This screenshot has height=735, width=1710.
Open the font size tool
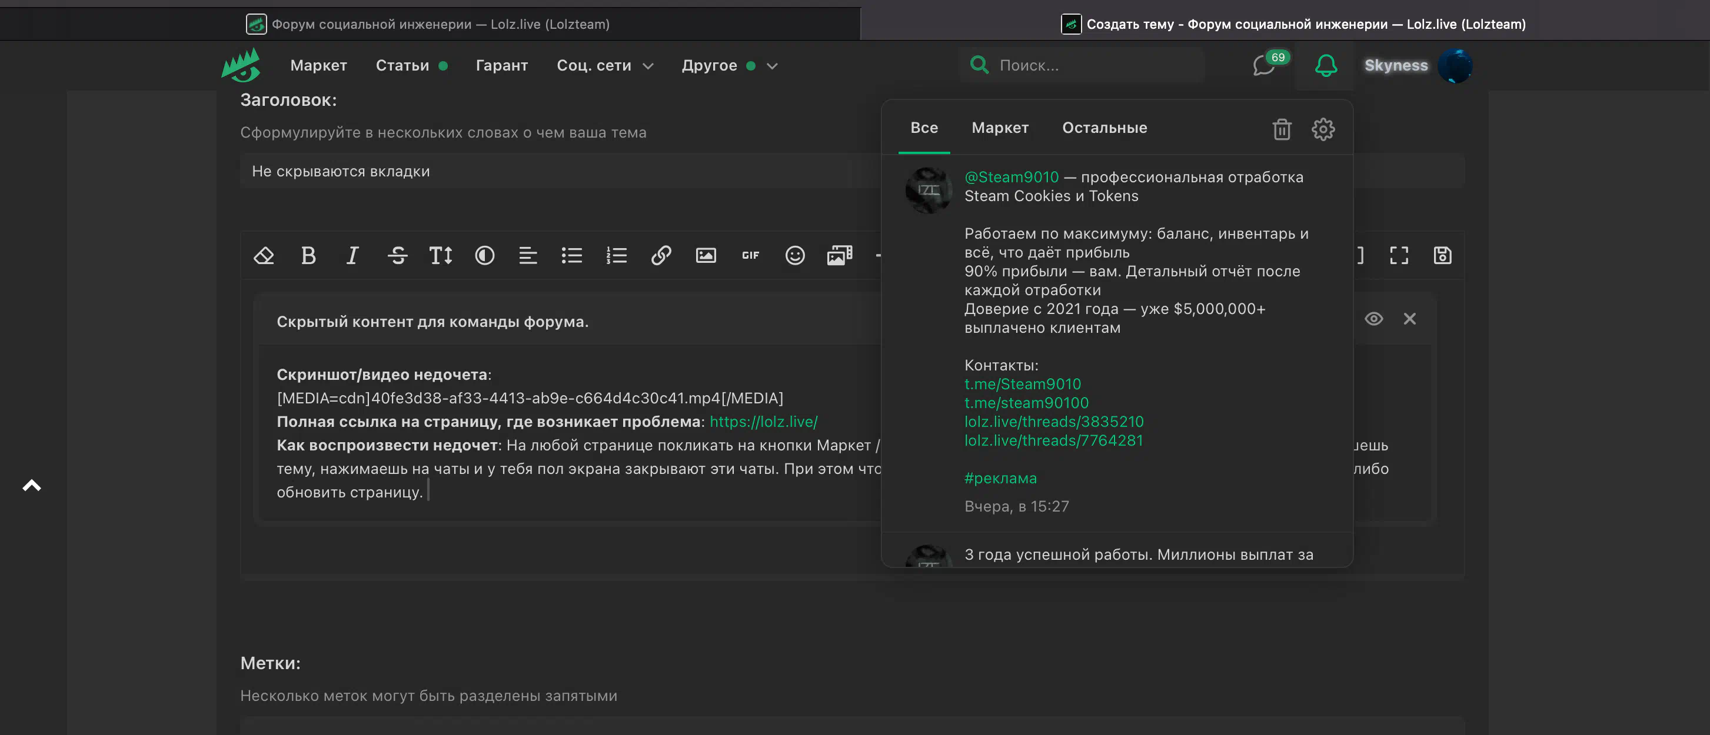(x=441, y=255)
